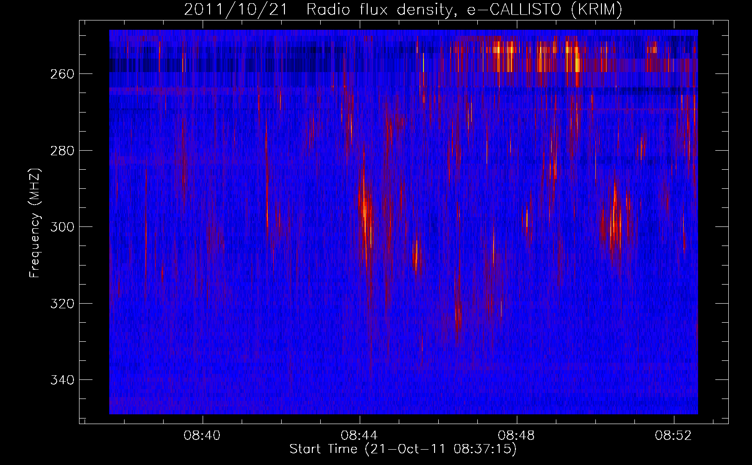Click the 320 frequency tick label

(x=62, y=304)
